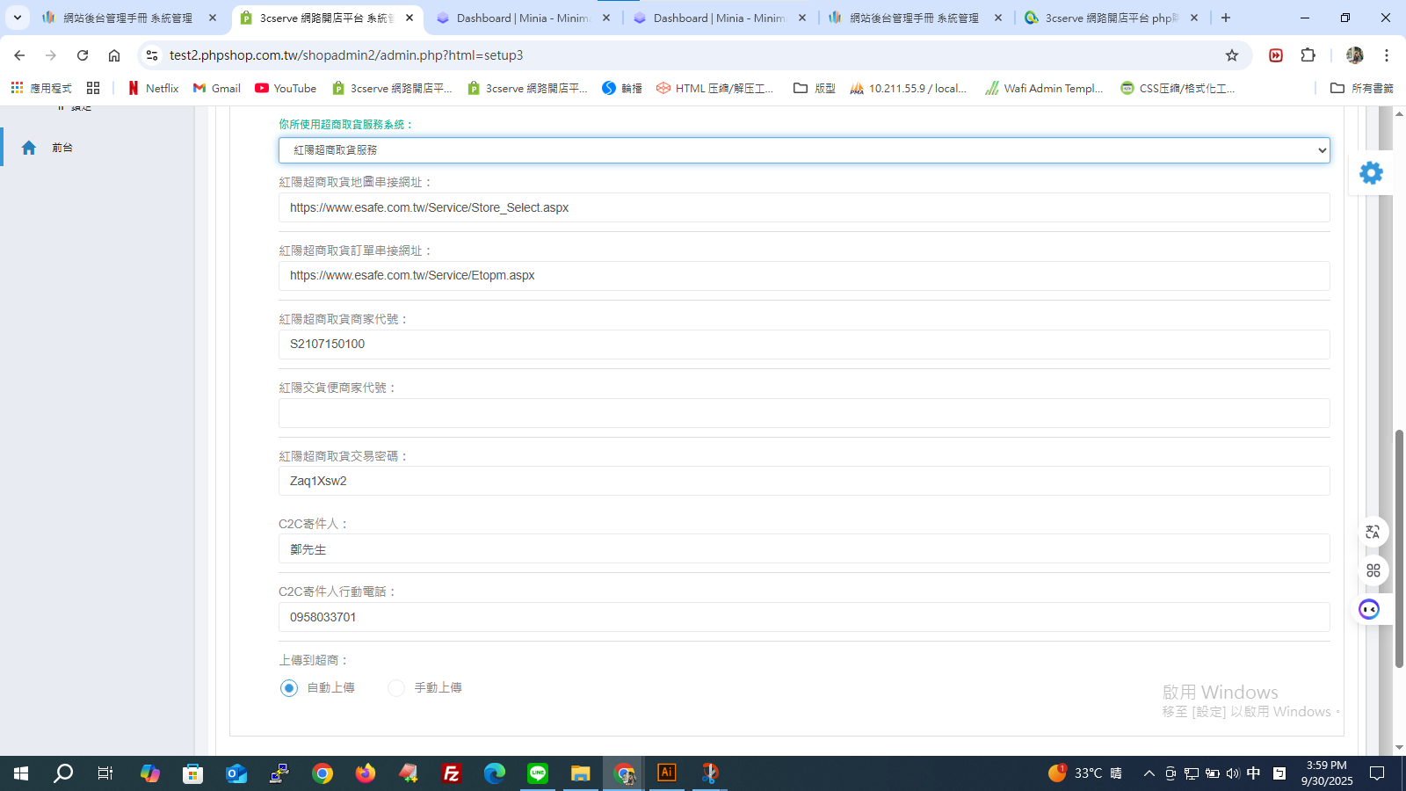
Task: Open the 紅陽超商取貨服務 dropdown
Action: [x=804, y=150]
